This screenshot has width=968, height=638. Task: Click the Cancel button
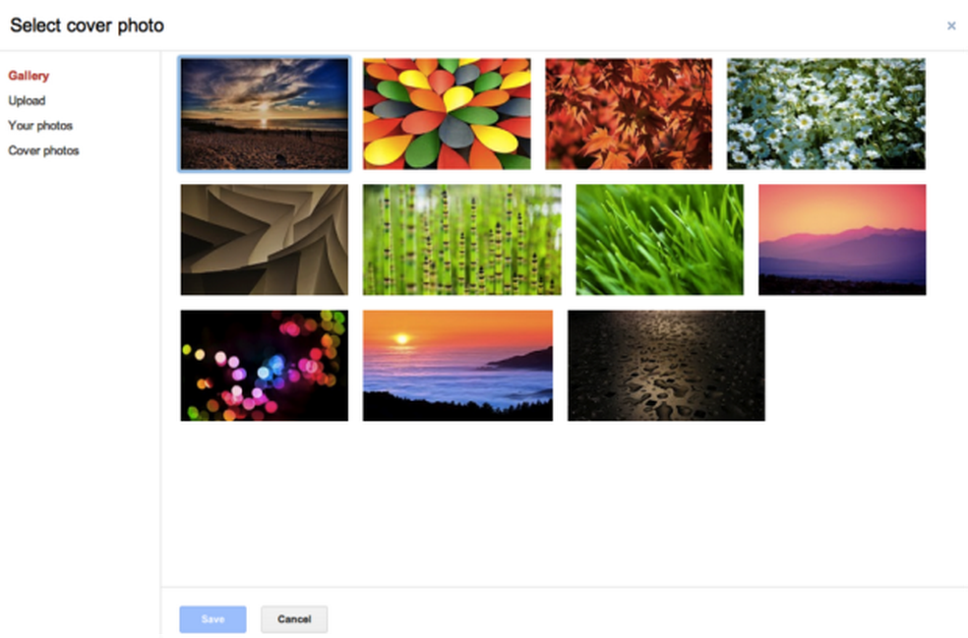coord(294,619)
